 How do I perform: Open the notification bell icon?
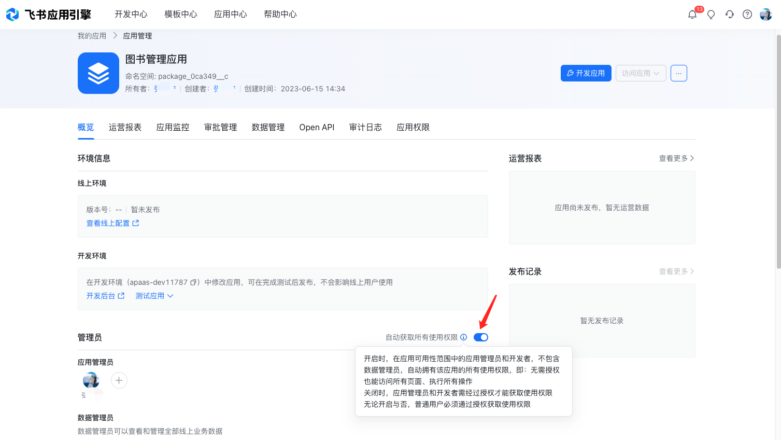tap(692, 15)
